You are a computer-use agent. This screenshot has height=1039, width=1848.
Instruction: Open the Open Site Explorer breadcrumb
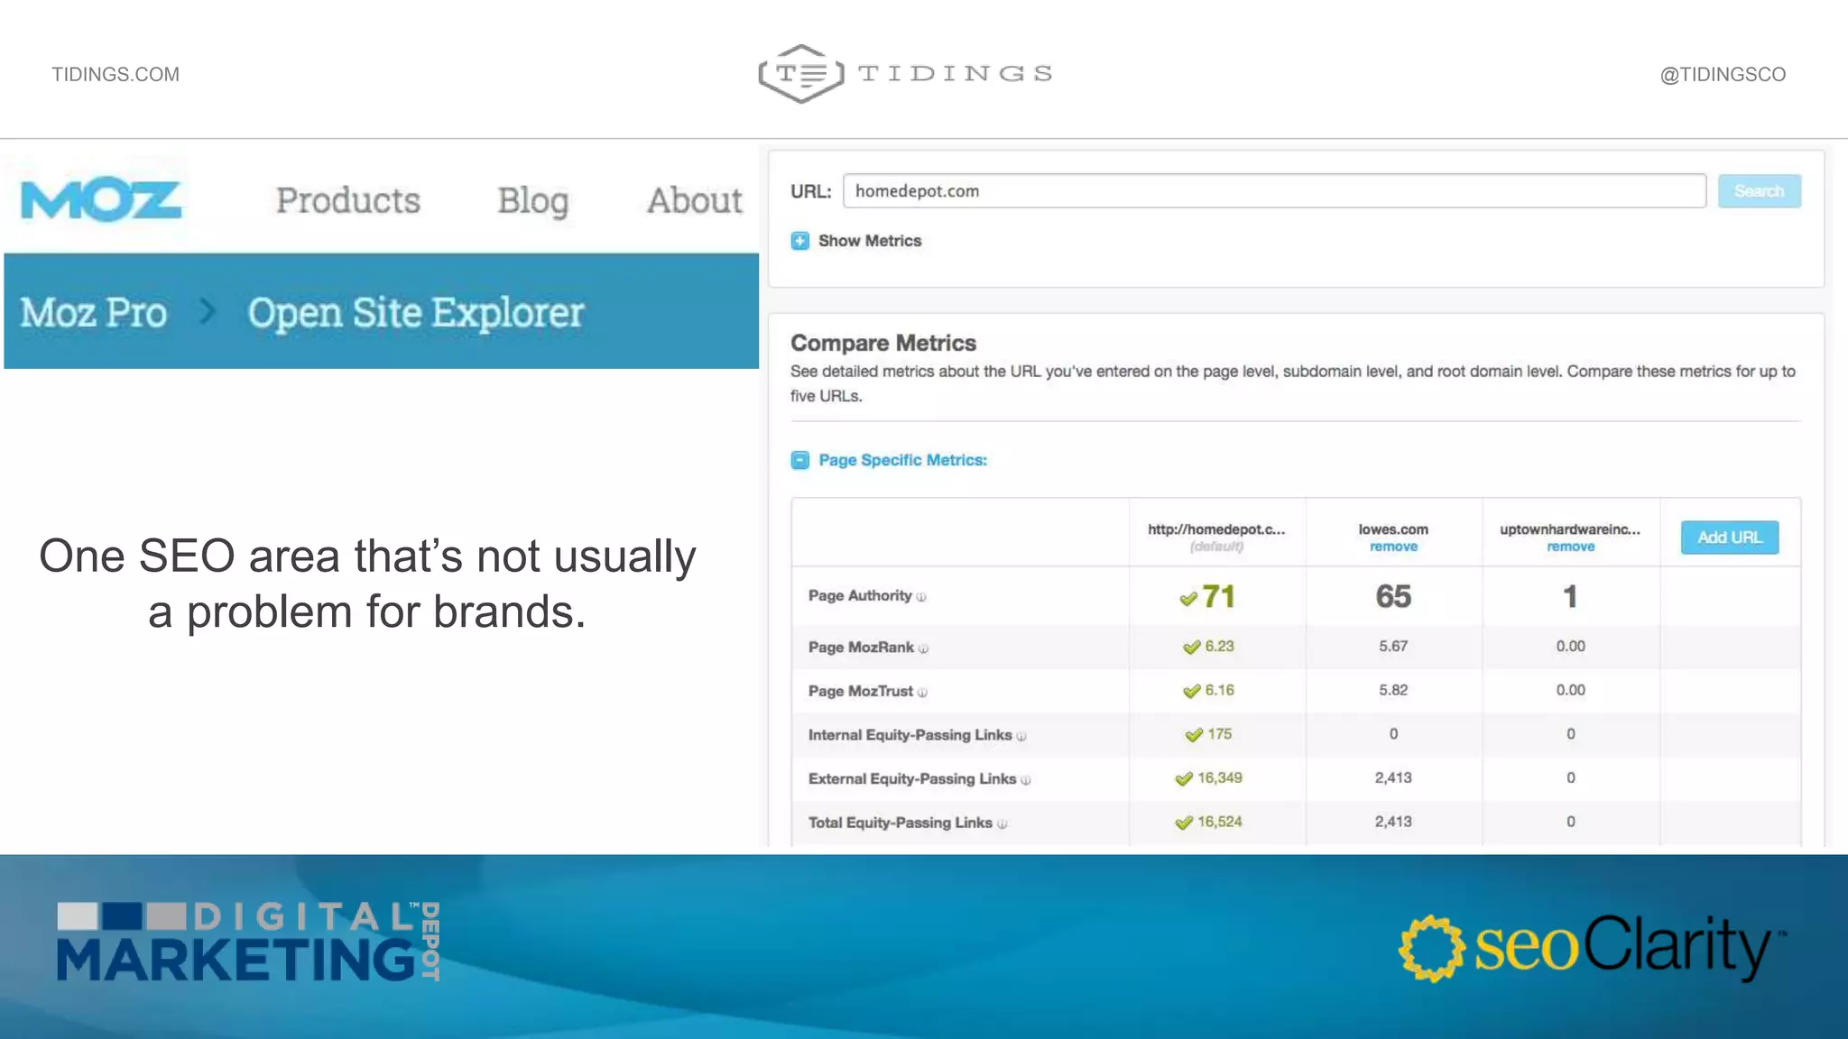pos(416,314)
